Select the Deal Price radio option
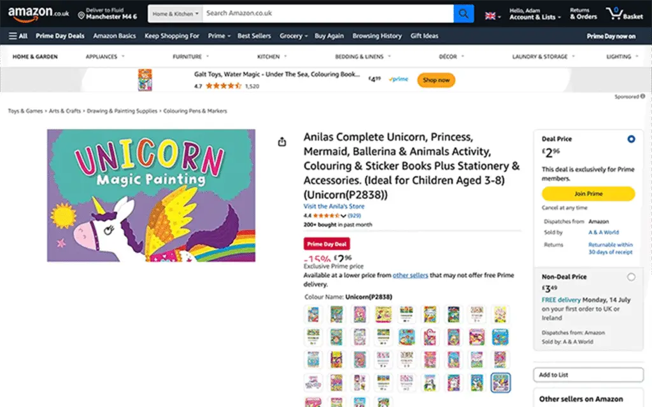Screen dimensions: 652x407 click(631, 139)
